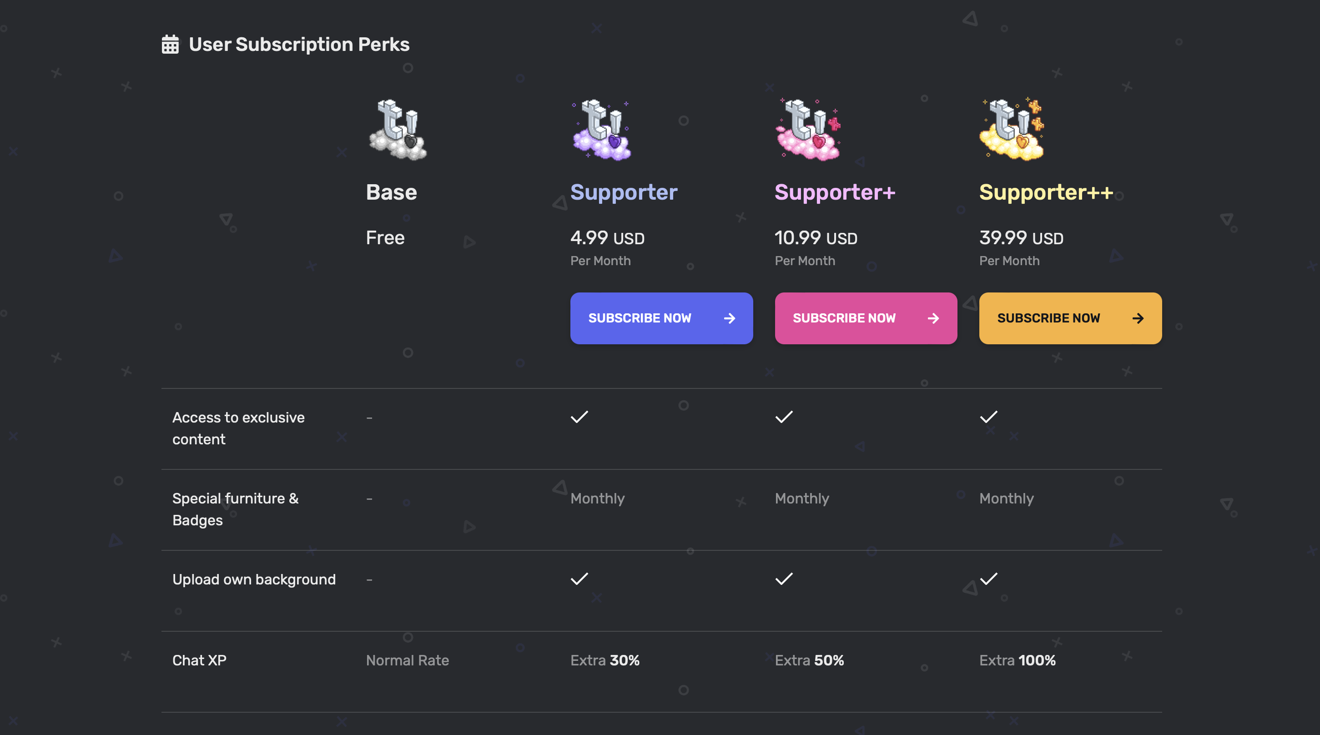Select the Supporter column header
Image resolution: width=1320 pixels, height=735 pixels.
(624, 192)
